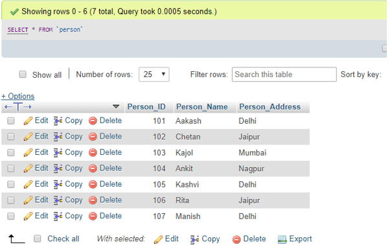Open the column options dropdown triangle
This screenshot has height=245, width=392.
coord(116,106)
